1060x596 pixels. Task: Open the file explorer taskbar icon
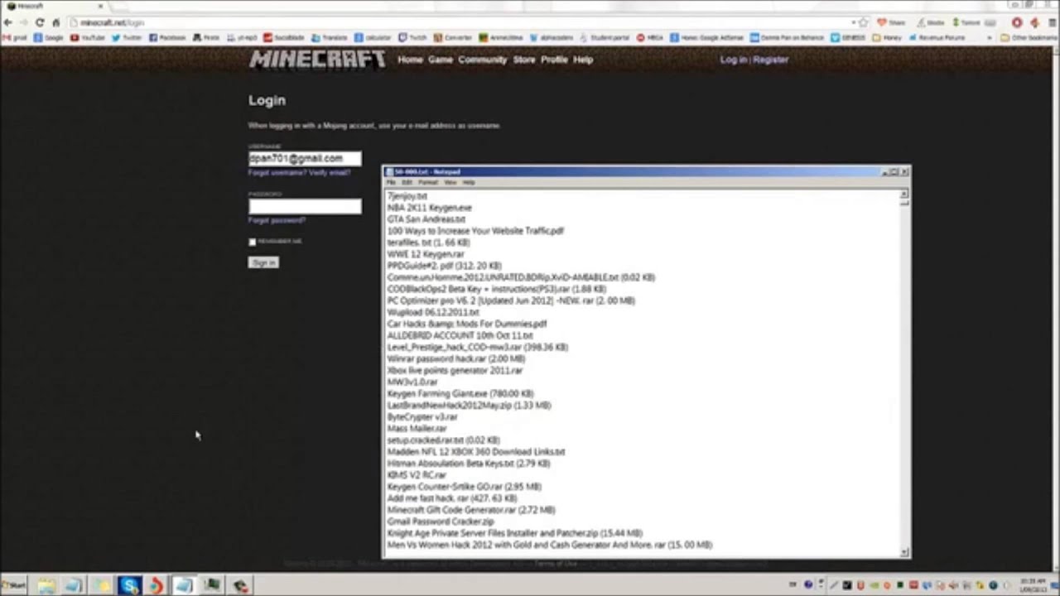coord(46,586)
